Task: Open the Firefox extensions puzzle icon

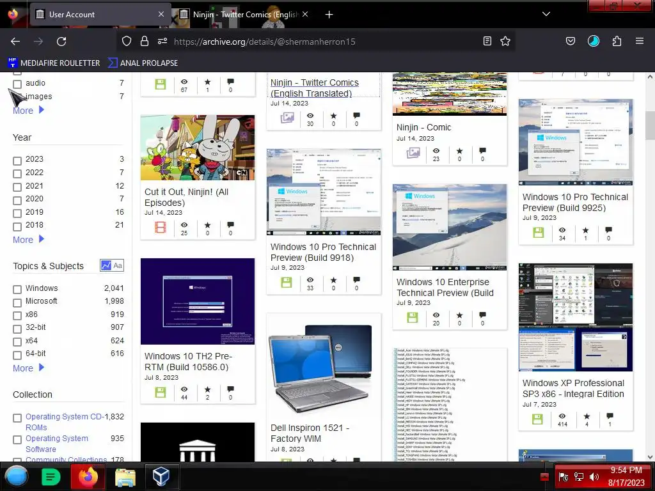Action: 617,41
